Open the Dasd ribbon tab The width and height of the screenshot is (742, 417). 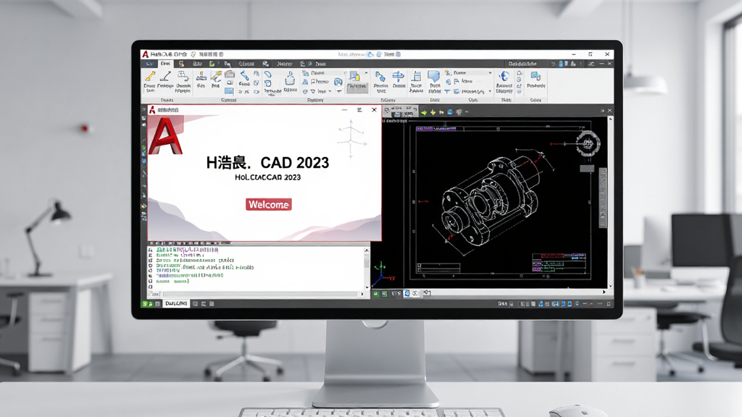[x=320, y=64]
